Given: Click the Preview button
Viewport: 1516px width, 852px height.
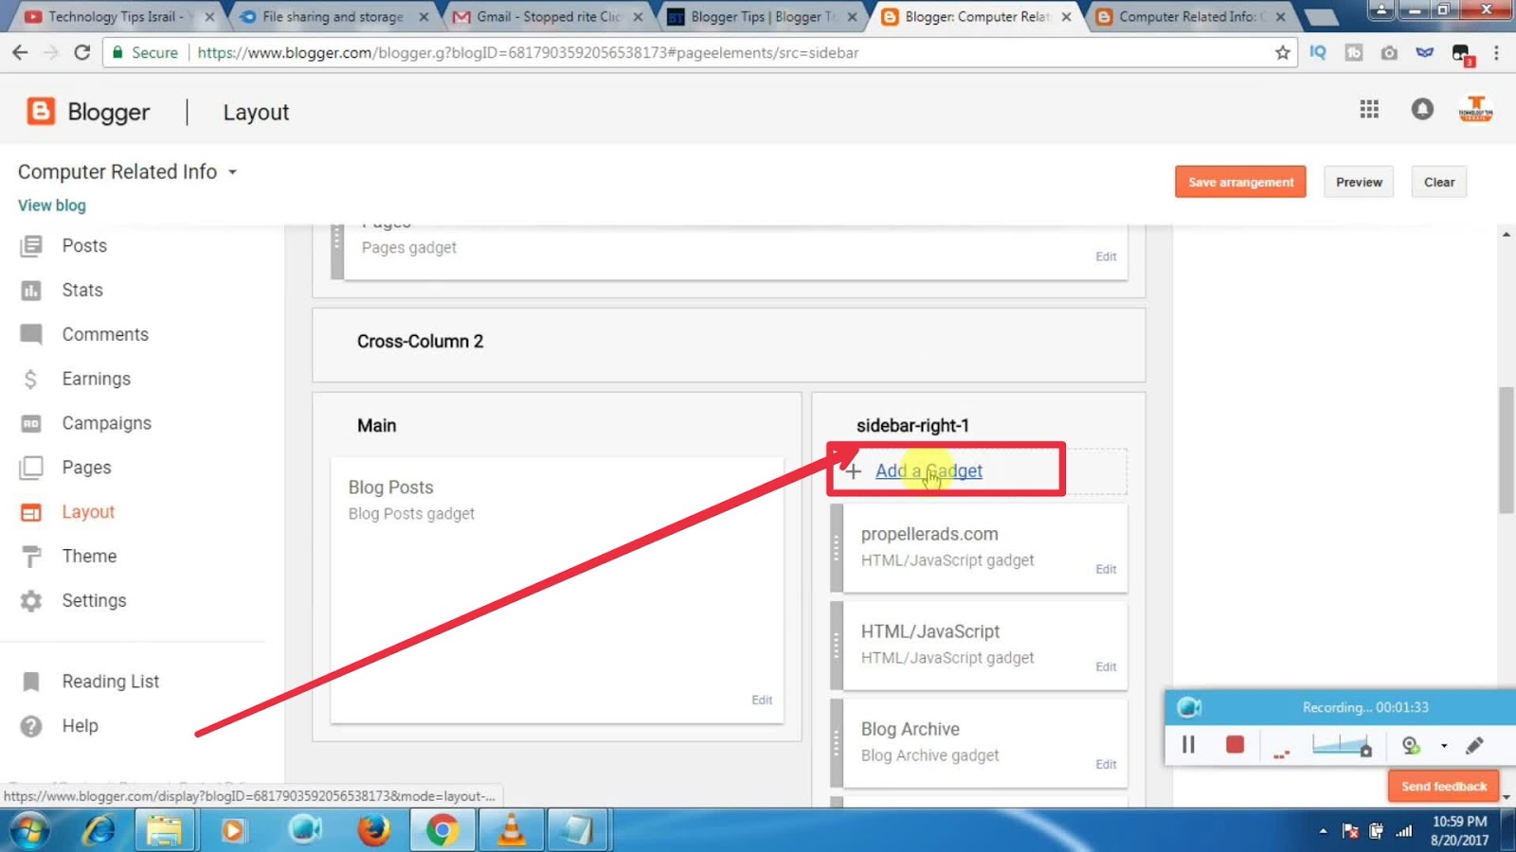Looking at the screenshot, I should (x=1359, y=182).
